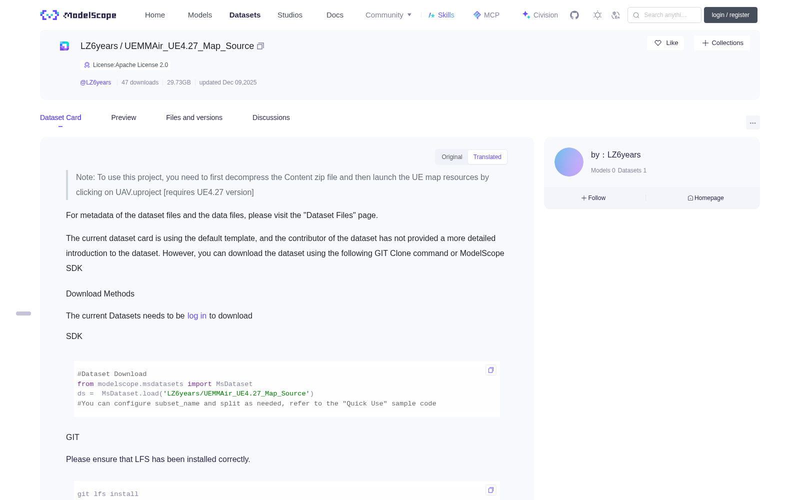Toggle light/dark theme sun icon
Image resolution: width=800 pixels, height=500 pixels.
pyautogui.click(x=597, y=15)
